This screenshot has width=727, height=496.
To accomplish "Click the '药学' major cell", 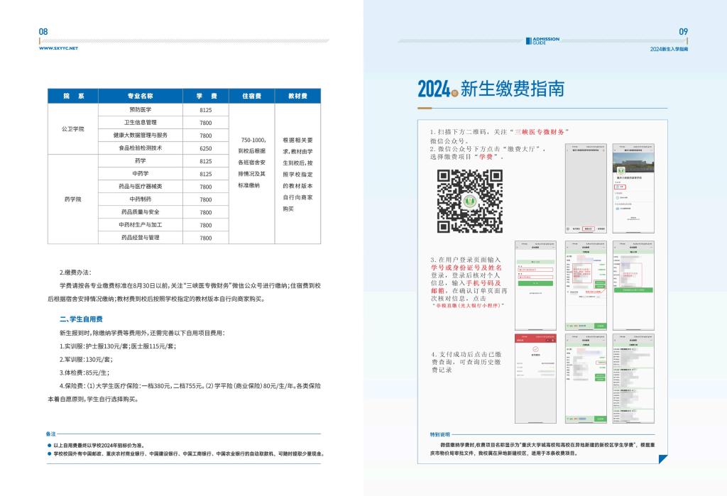I will click(140, 161).
